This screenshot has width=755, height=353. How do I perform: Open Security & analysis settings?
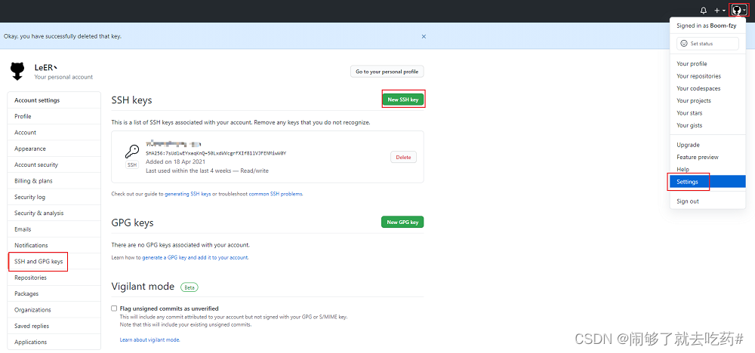pos(54,213)
